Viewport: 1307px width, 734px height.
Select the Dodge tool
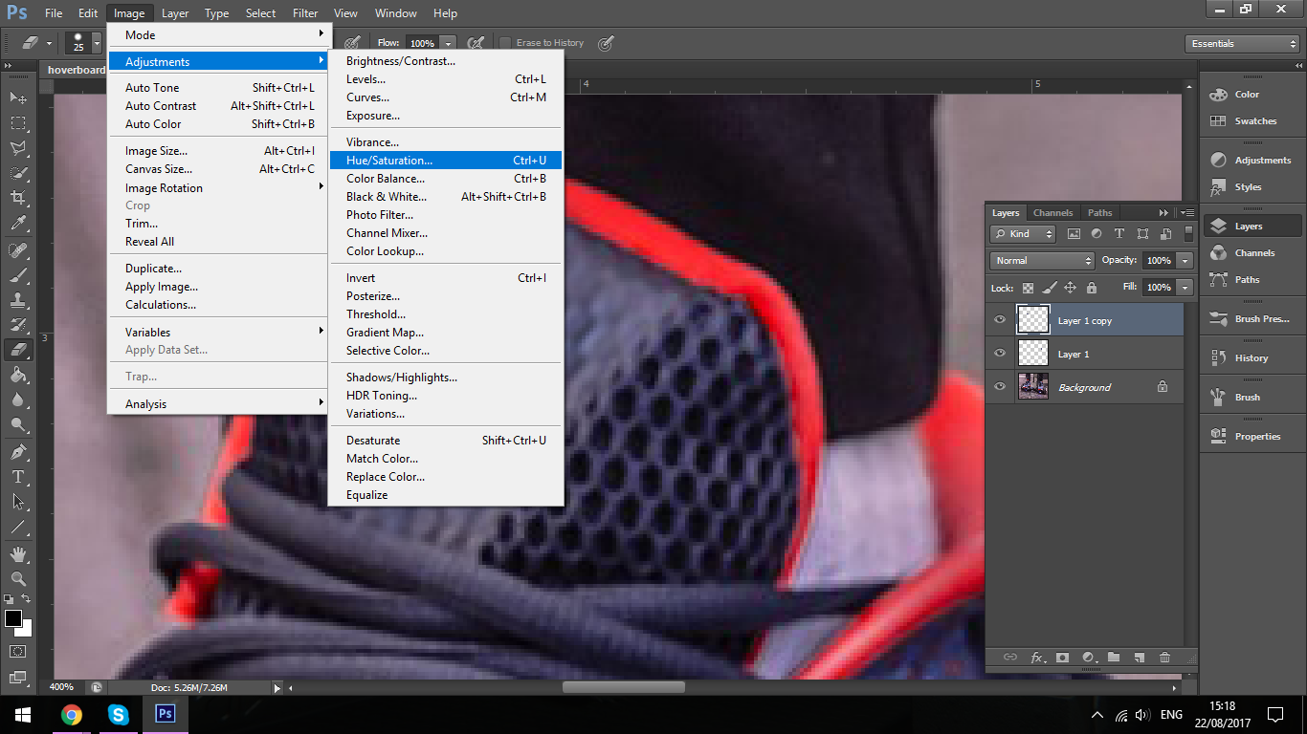[x=18, y=424]
